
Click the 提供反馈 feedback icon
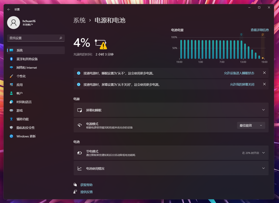tap(75, 192)
